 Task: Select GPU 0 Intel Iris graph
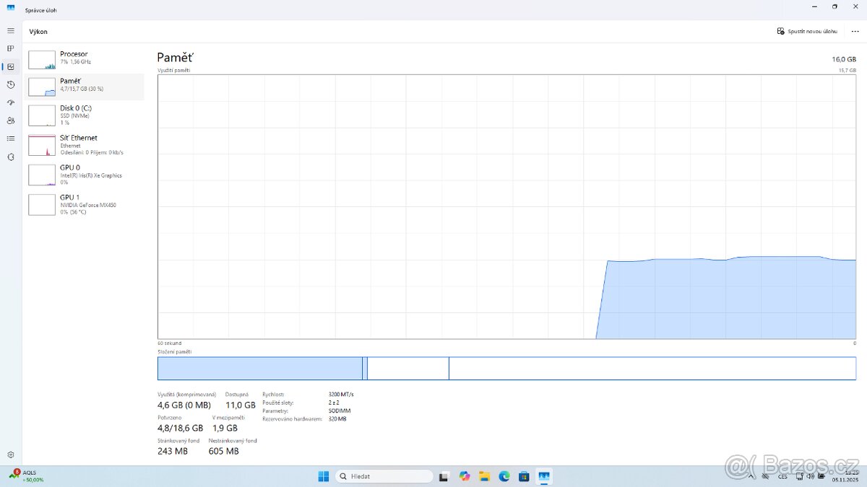coord(84,175)
